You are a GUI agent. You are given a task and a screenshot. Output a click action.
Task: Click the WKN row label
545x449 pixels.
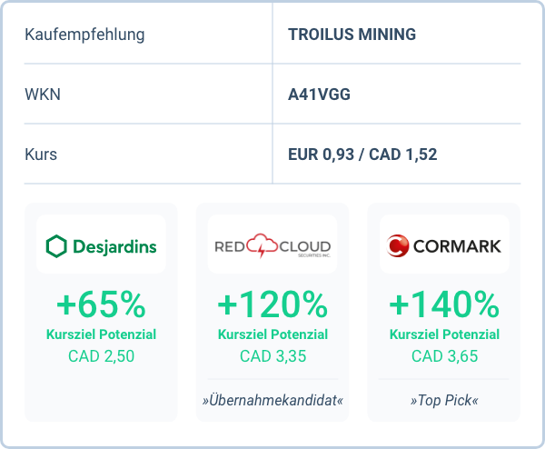[43, 95]
